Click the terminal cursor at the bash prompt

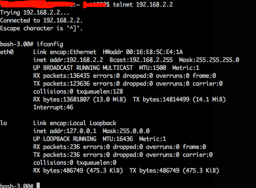click(x=38, y=186)
